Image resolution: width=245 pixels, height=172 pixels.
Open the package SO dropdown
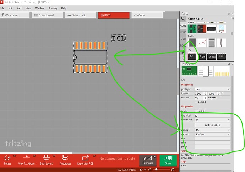(x=212, y=130)
